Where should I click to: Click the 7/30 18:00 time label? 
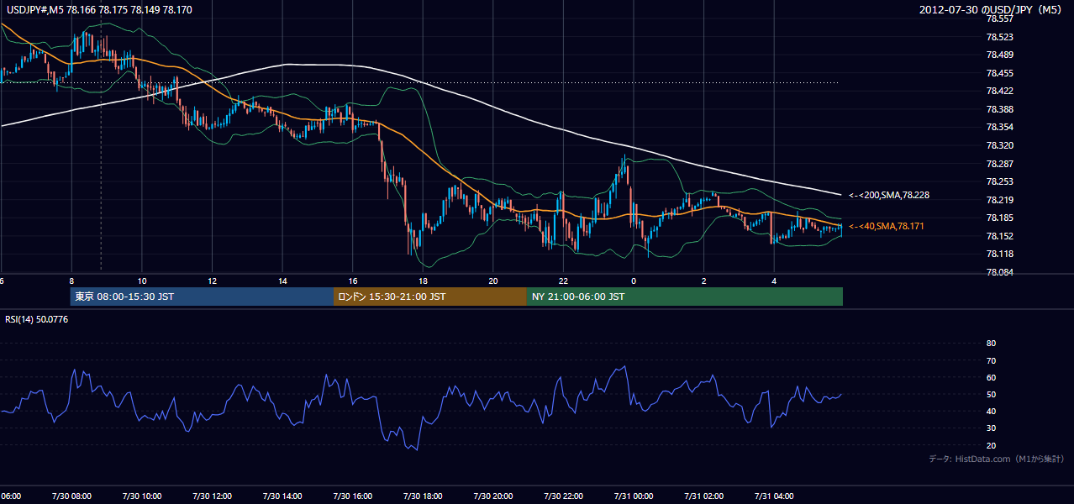(423, 496)
